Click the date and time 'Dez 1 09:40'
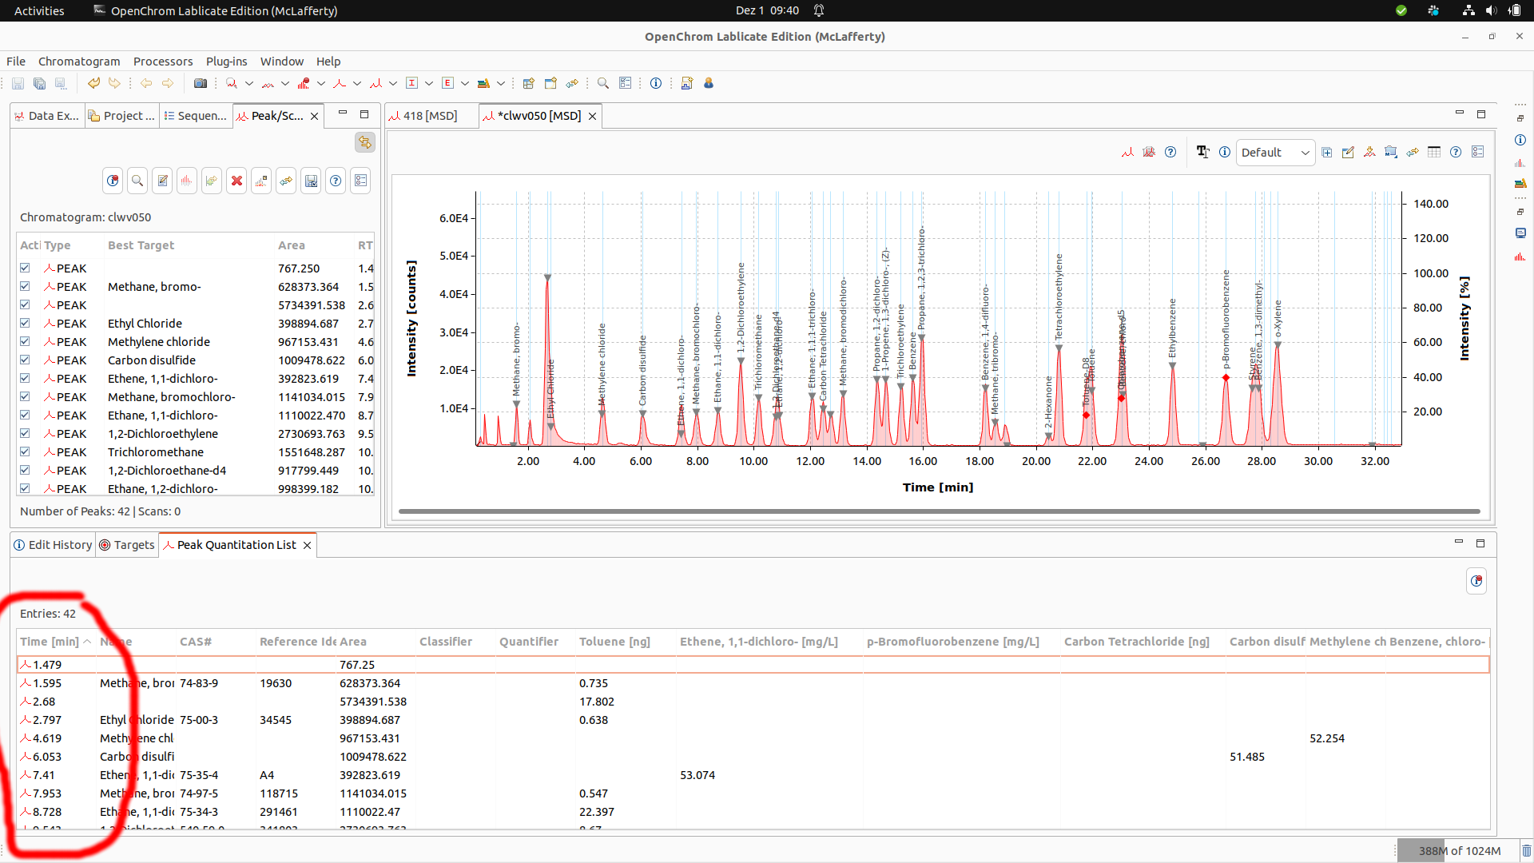 click(767, 10)
